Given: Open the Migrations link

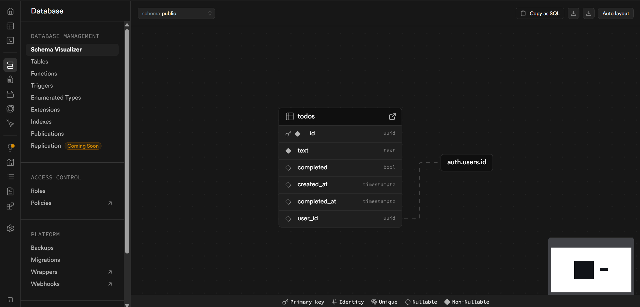Looking at the screenshot, I should pyautogui.click(x=45, y=260).
